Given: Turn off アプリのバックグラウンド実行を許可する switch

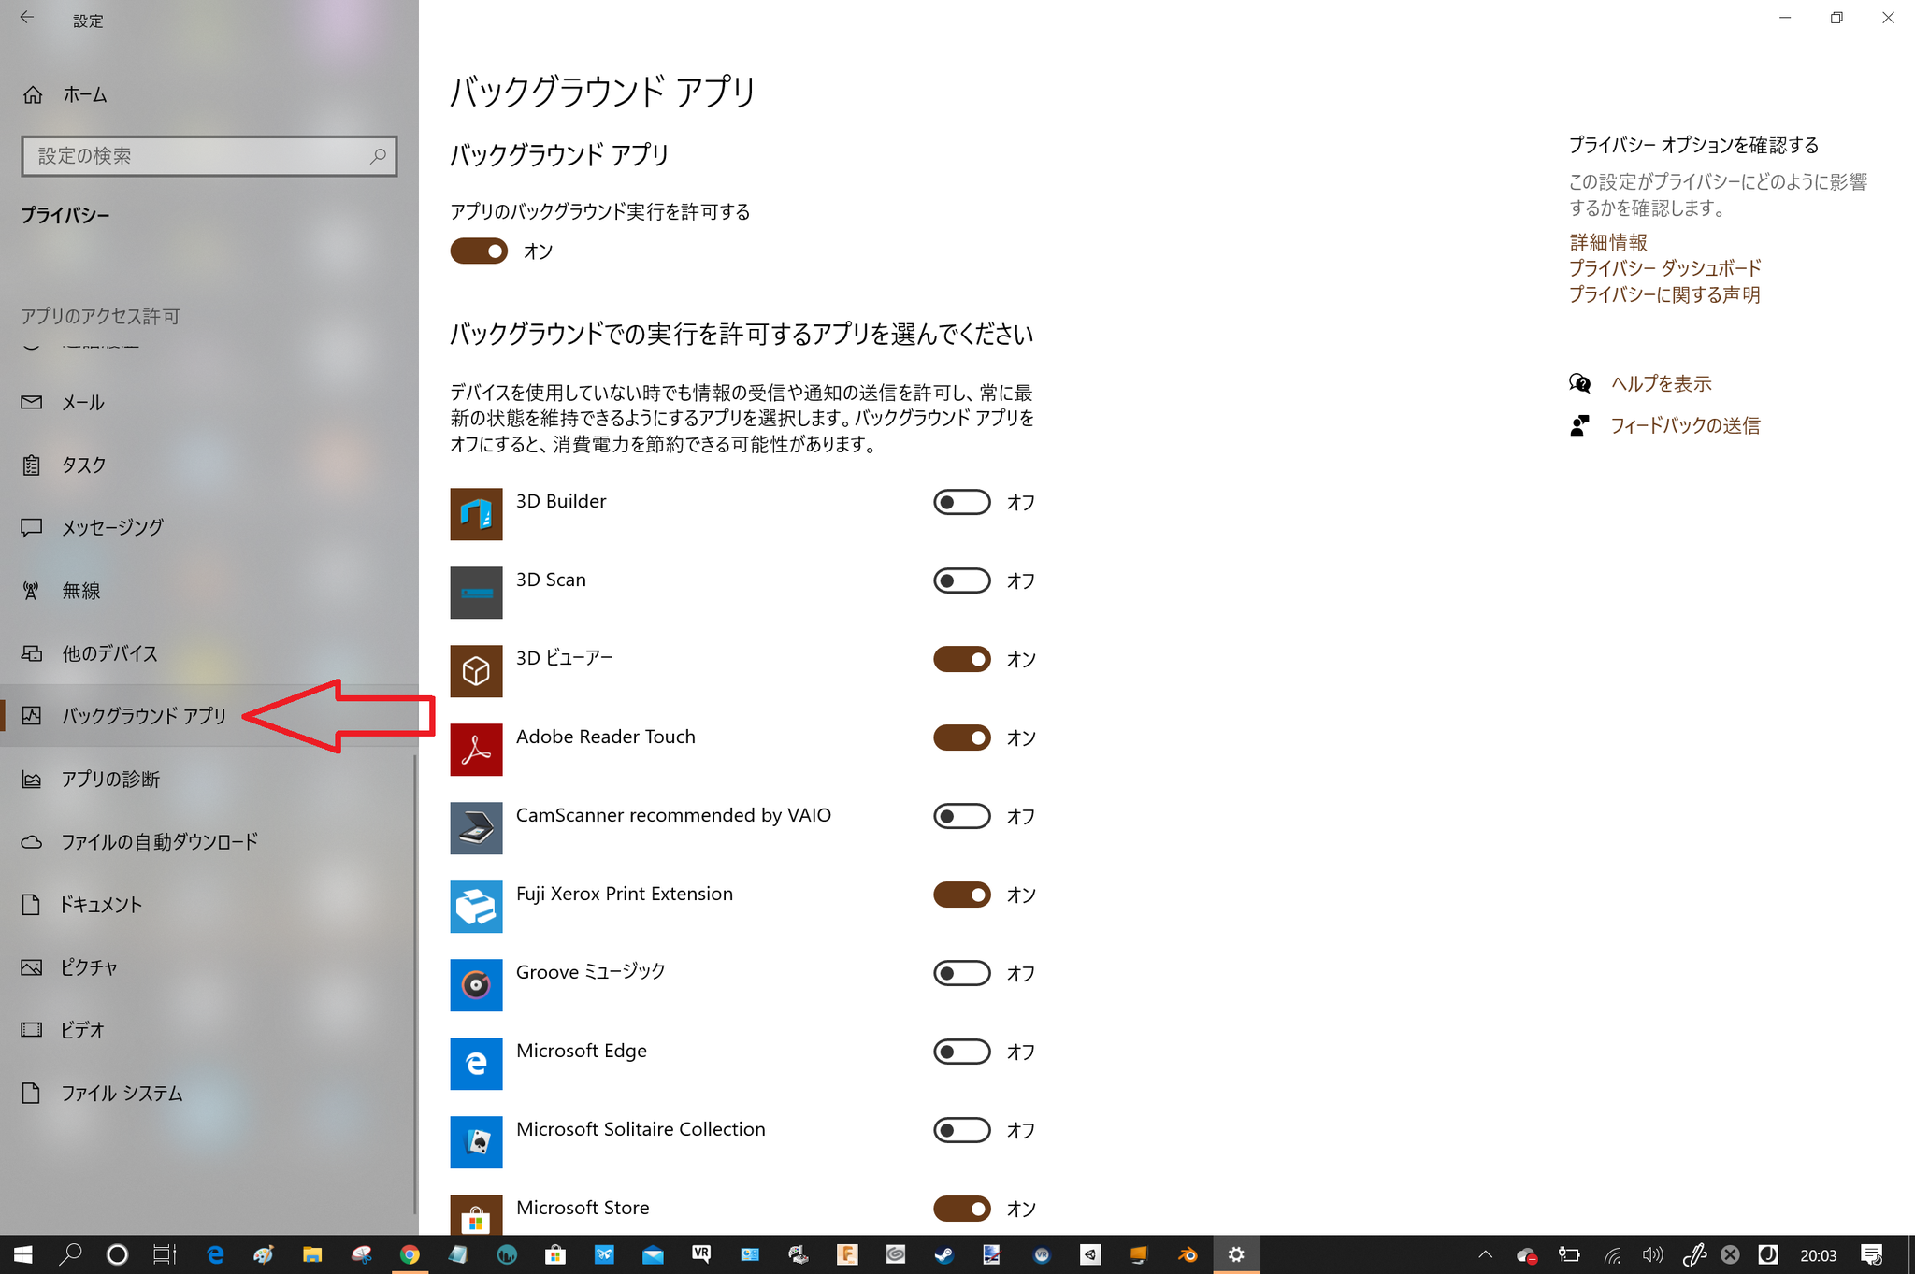Looking at the screenshot, I should click(x=479, y=251).
